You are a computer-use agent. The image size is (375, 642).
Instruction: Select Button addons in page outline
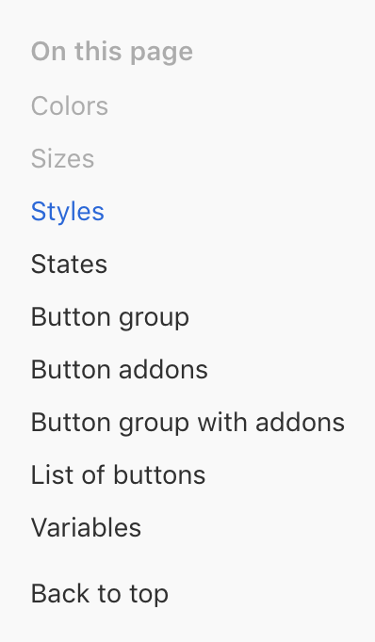120,370
